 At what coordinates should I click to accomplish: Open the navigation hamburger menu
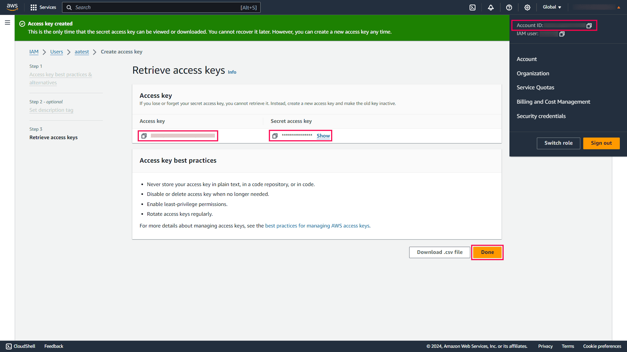click(8, 22)
